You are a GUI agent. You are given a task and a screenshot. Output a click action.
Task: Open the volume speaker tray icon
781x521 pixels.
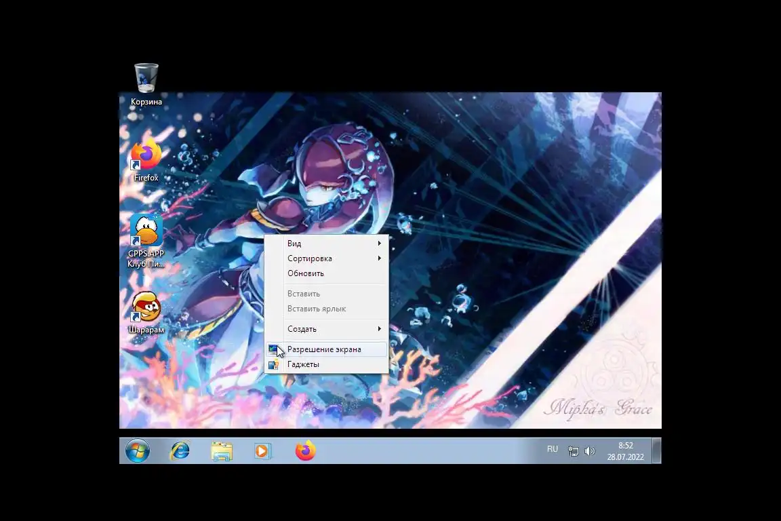pyautogui.click(x=590, y=450)
